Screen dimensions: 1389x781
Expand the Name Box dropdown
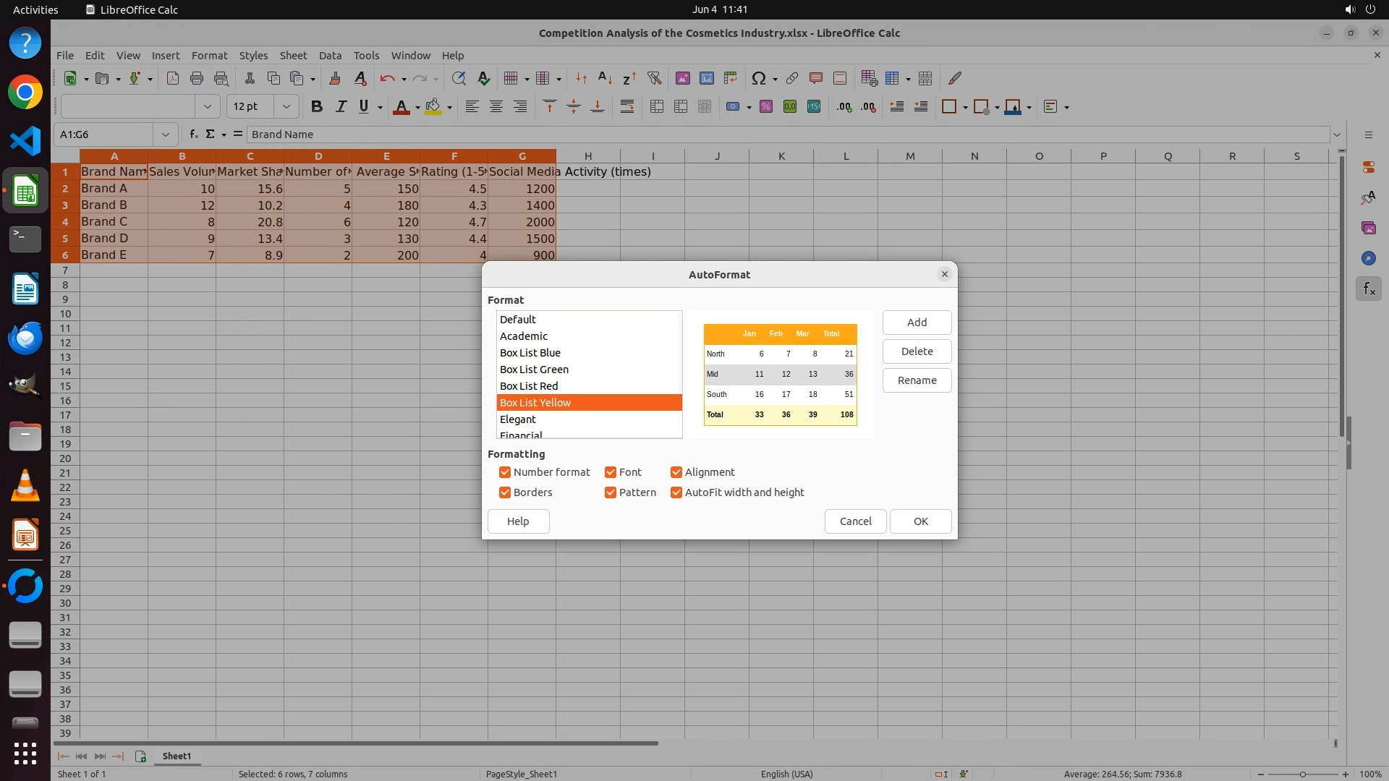tap(166, 135)
